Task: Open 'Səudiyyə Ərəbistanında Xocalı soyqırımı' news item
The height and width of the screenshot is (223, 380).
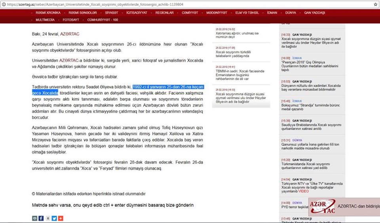Action: point(311,127)
